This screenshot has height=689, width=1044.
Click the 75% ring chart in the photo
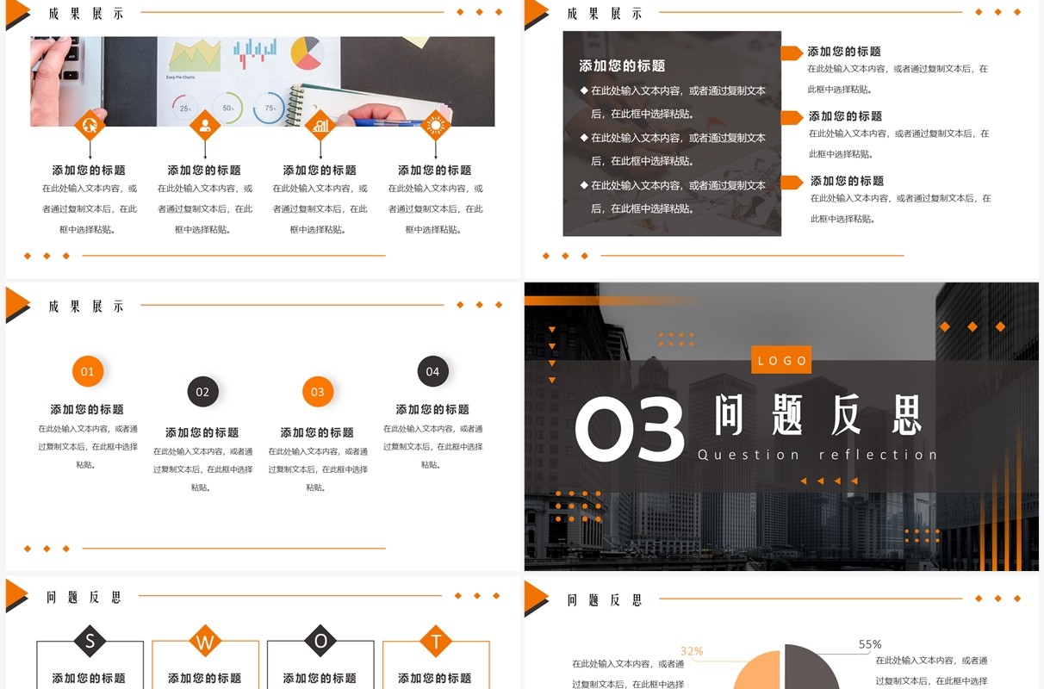click(270, 108)
